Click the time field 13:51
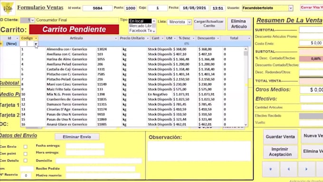The height and width of the screenshot is (182, 323). click(x=218, y=8)
